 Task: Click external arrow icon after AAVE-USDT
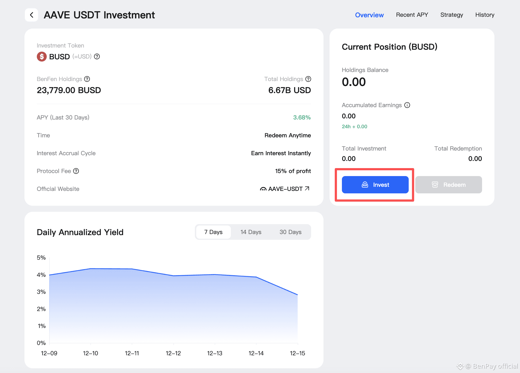(307, 189)
